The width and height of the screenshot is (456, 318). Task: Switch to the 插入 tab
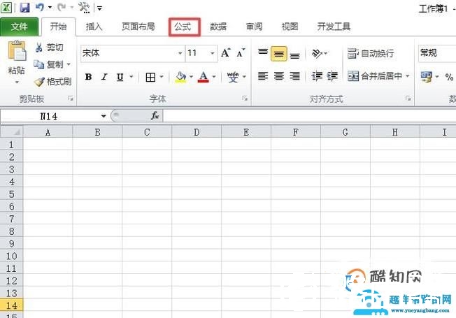coord(94,27)
